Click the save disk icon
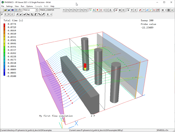 click(9, 10)
